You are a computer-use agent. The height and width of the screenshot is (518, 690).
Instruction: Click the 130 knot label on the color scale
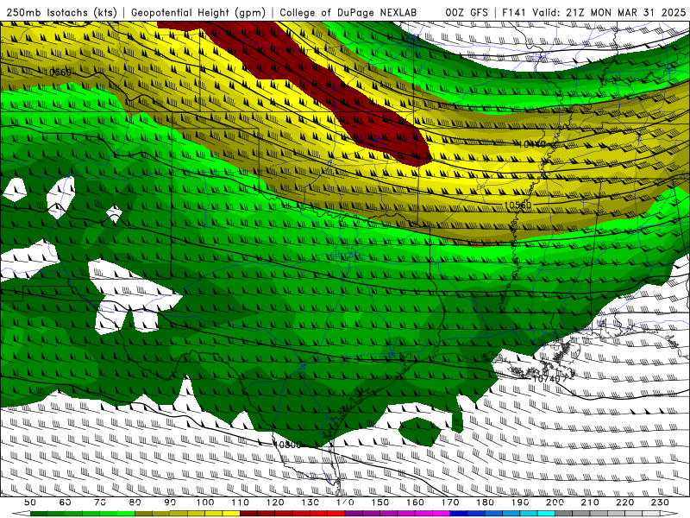[310, 502]
